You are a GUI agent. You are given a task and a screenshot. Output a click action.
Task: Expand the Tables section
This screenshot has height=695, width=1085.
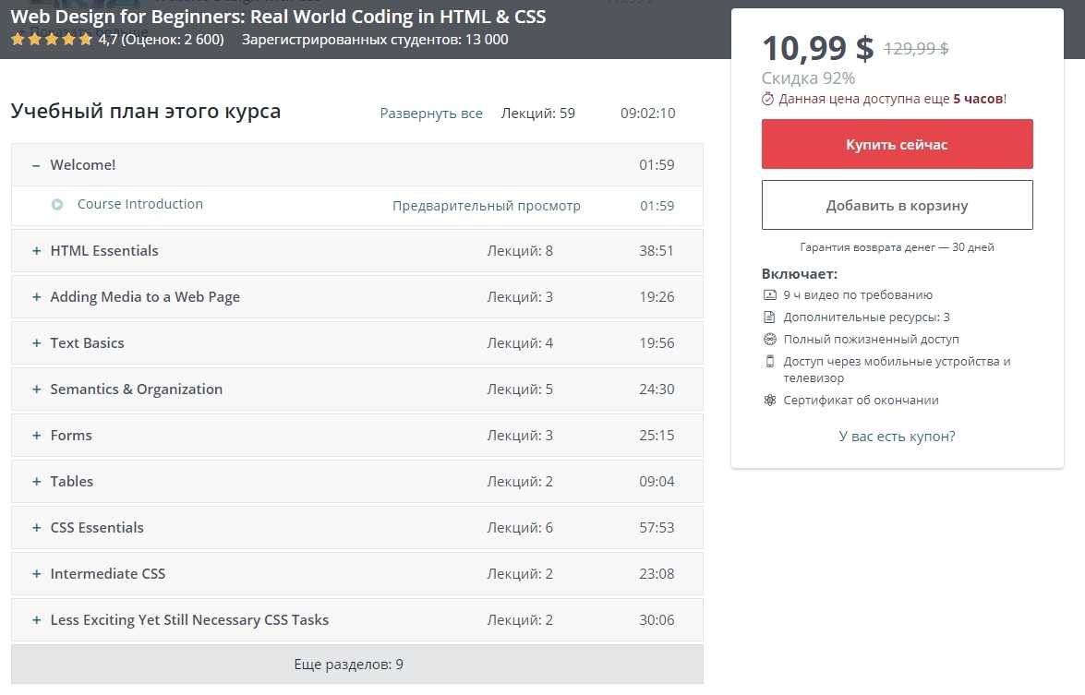pos(37,482)
